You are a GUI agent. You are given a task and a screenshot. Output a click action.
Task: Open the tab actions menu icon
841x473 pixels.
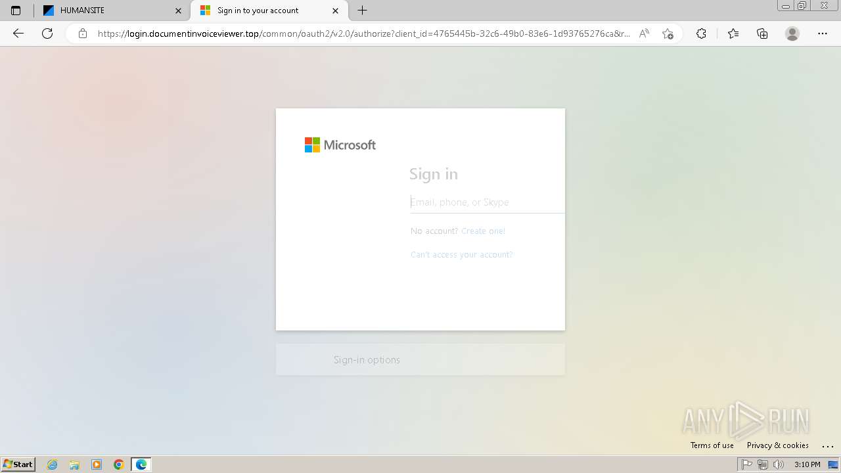tap(16, 11)
